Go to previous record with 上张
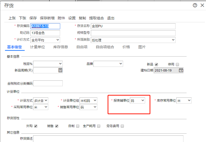 click(x=12, y=18)
